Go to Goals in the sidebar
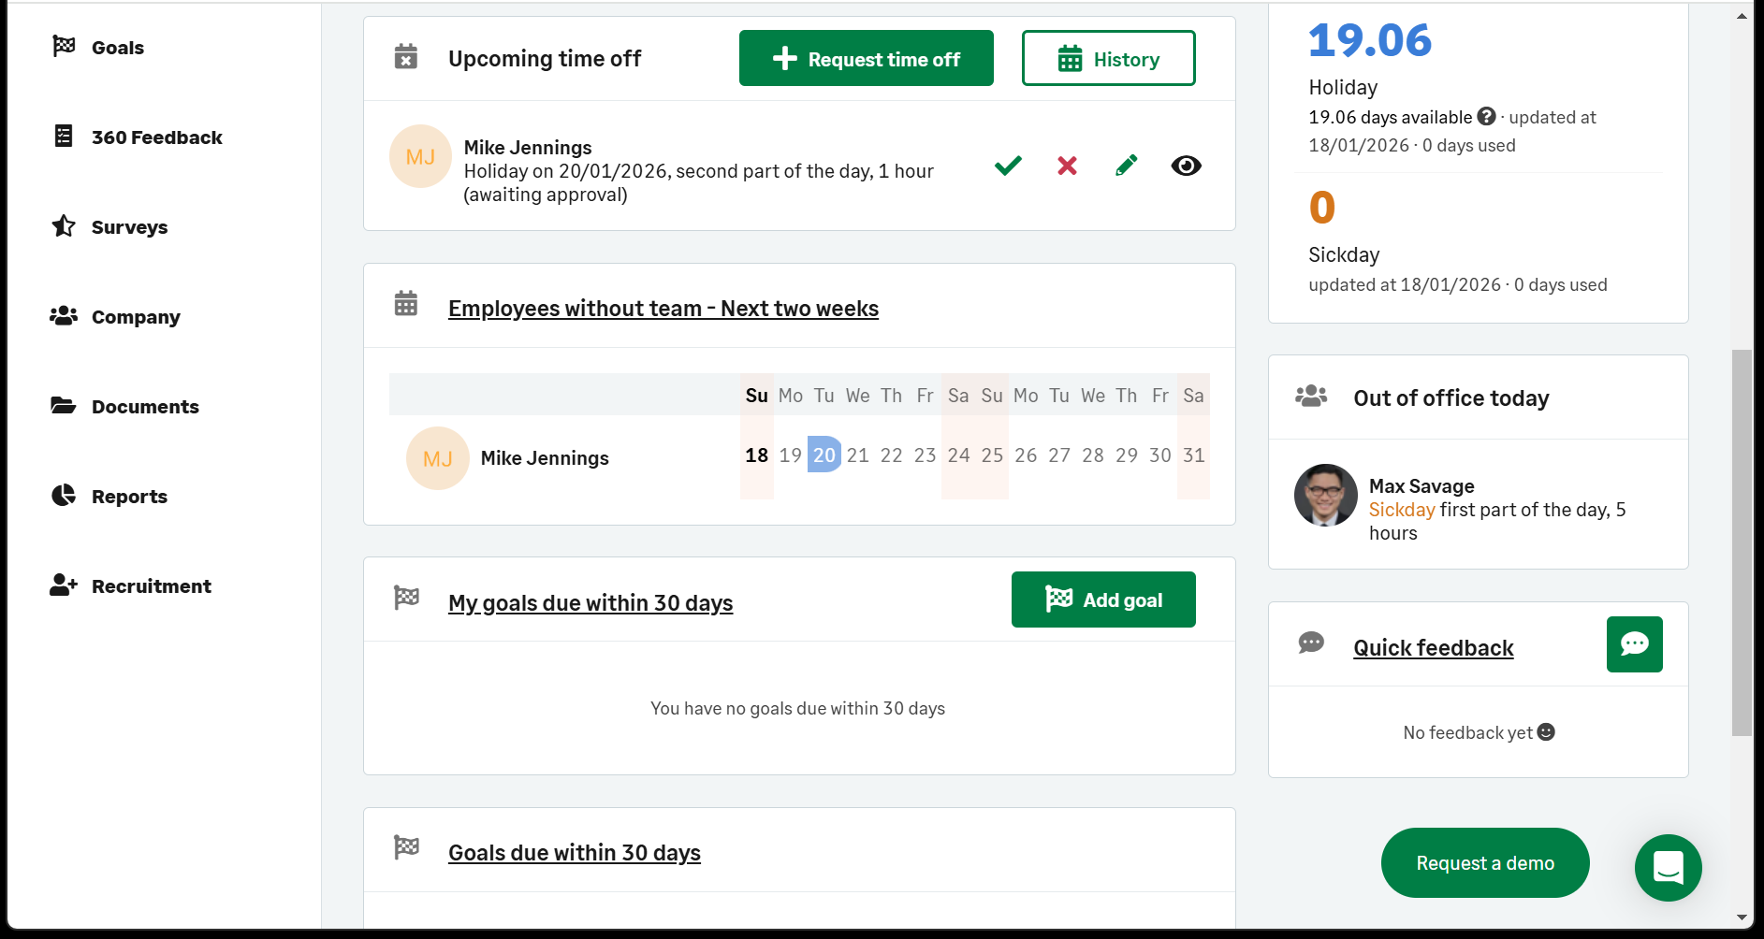1764x939 pixels. tap(117, 48)
